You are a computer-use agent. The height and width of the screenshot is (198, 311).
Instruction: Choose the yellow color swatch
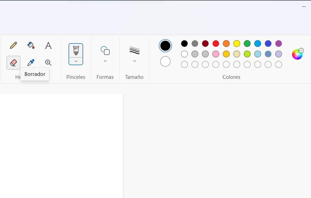tap(237, 43)
